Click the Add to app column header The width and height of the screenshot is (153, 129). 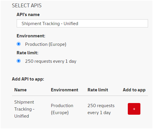point(134,90)
